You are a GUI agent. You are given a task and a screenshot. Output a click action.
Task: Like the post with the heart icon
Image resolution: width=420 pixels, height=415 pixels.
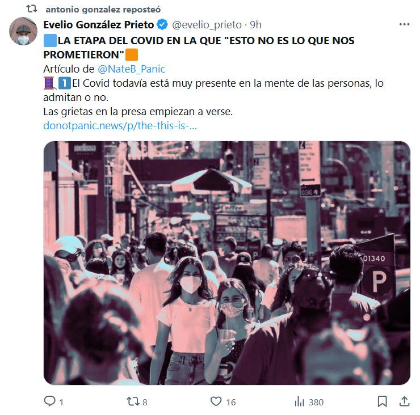[x=216, y=401]
